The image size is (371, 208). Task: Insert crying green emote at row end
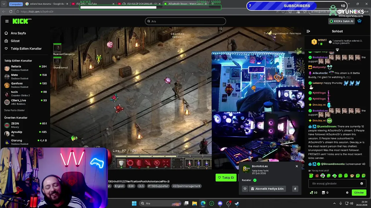click(364, 176)
